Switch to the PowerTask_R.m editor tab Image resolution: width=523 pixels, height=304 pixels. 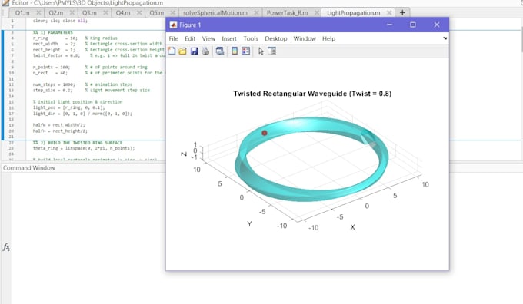click(287, 12)
